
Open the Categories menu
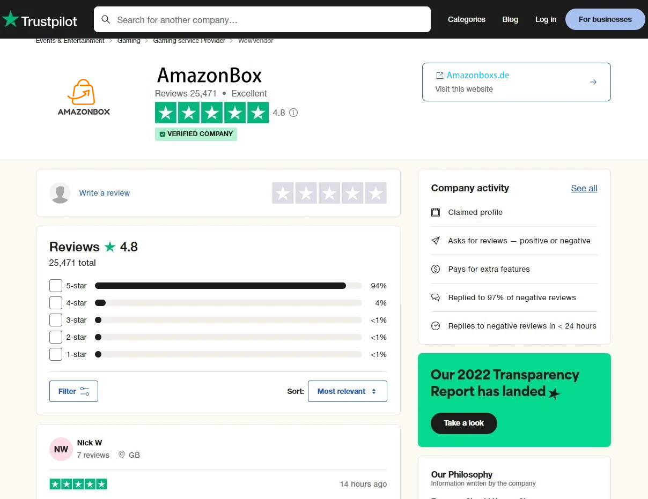click(x=466, y=19)
